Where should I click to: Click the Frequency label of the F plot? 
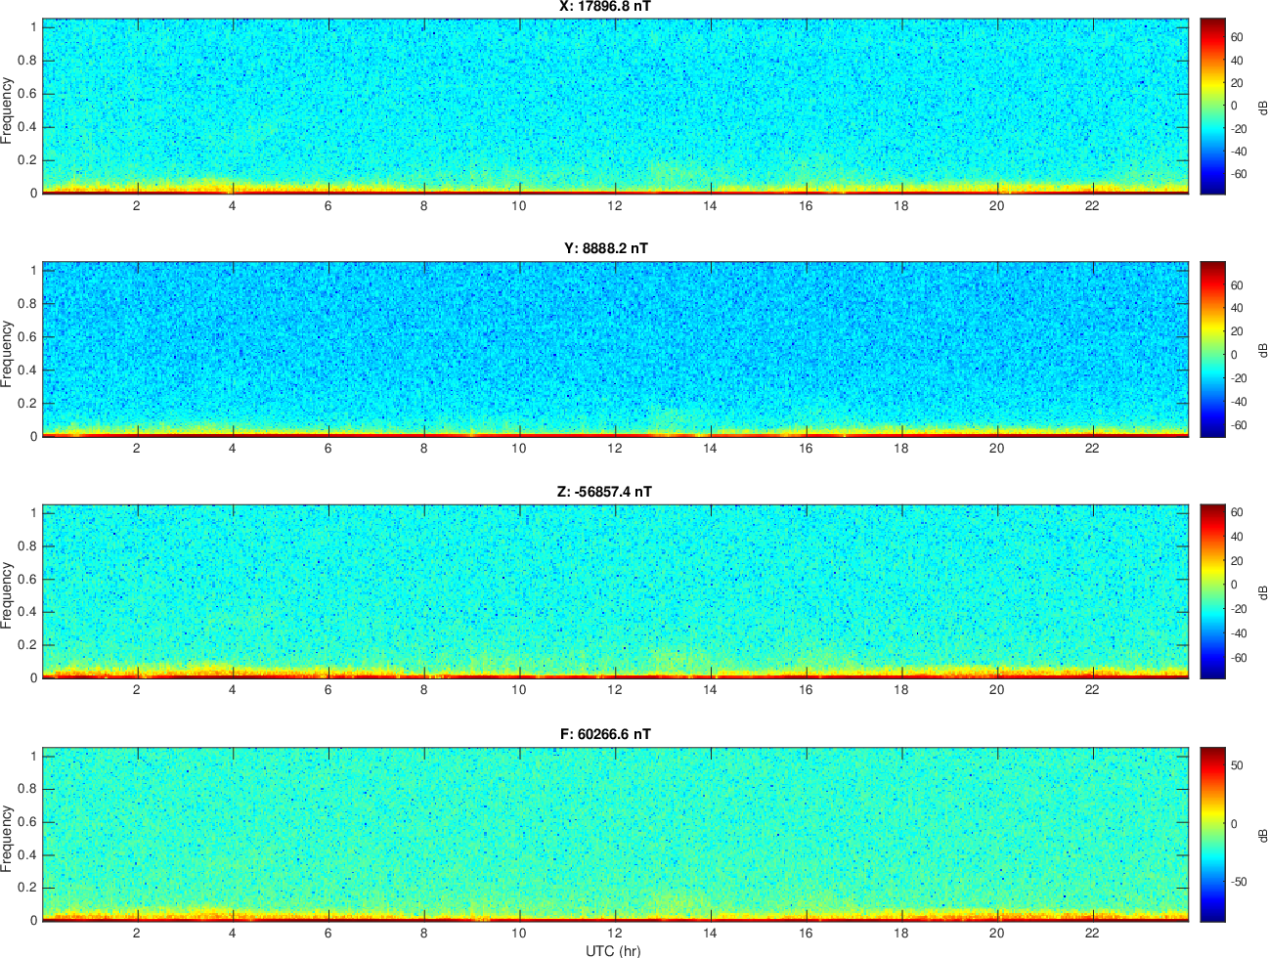click(x=8, y=838)
